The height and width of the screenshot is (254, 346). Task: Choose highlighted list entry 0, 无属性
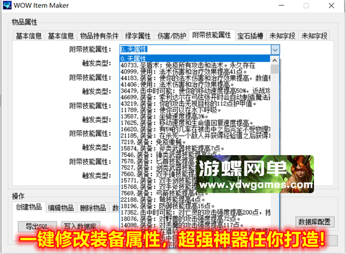195,59
